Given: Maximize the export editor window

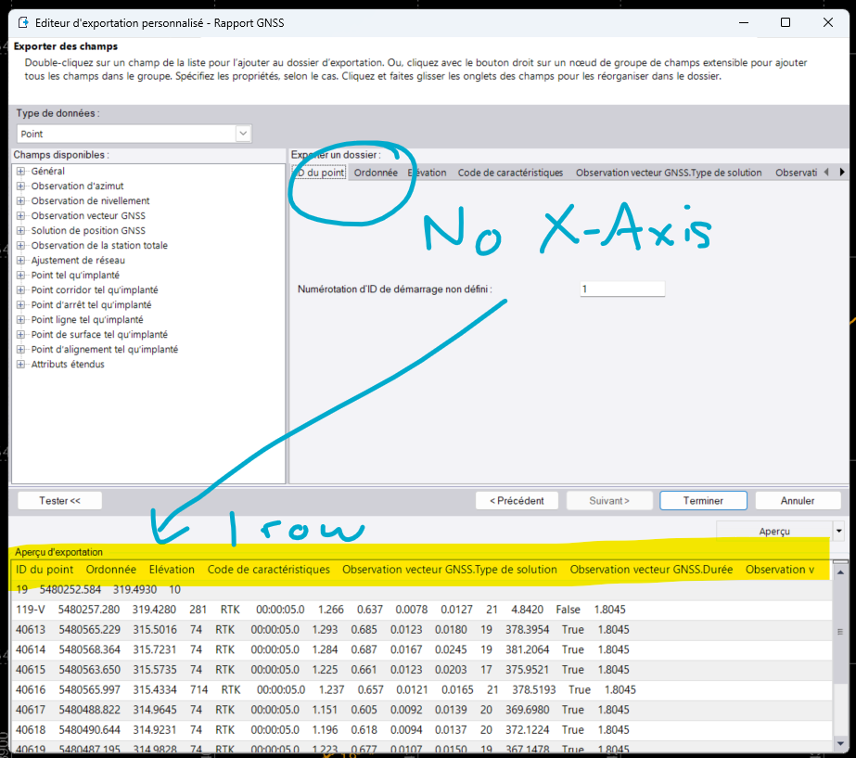Looking at the screenshot, I should [785, 22].
